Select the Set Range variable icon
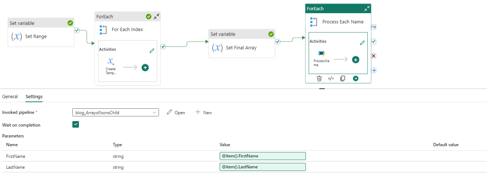 point(17,36)
